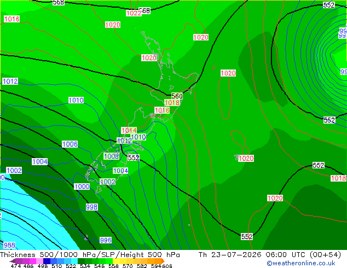Click the 1016 label below the central 1018

click(x=162, y=110)
